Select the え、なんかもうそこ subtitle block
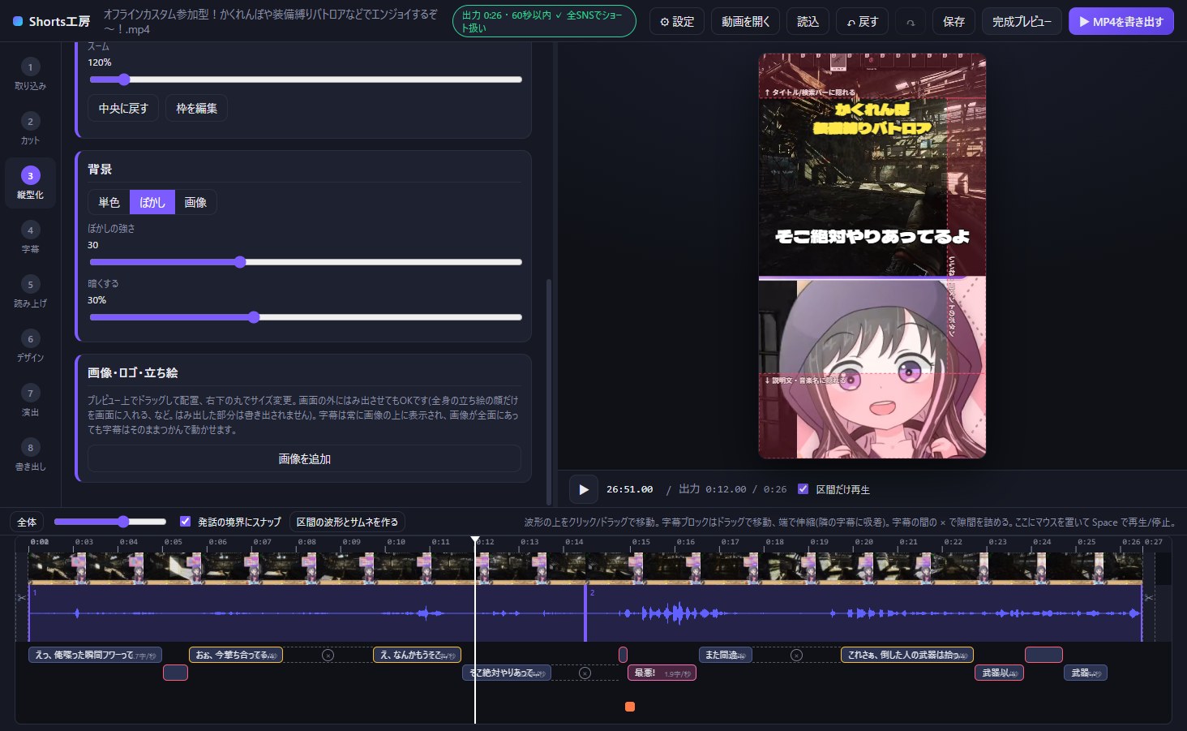The height and width of the screenshot is (731, 1187). click(x=417, y=655)
